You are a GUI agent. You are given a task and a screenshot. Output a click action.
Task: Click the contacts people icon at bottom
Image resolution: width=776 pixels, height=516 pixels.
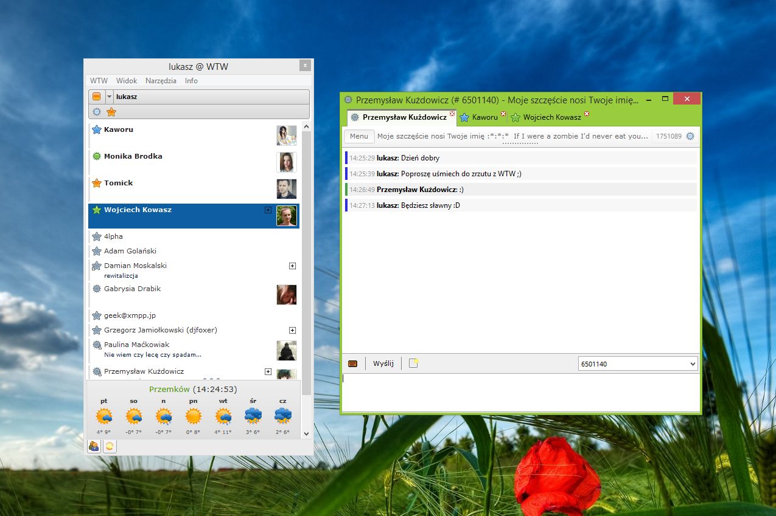(94, 447)
